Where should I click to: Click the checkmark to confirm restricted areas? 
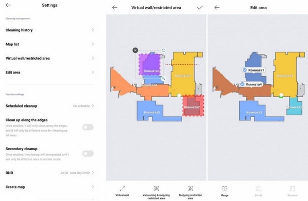[x=200, y=8]
